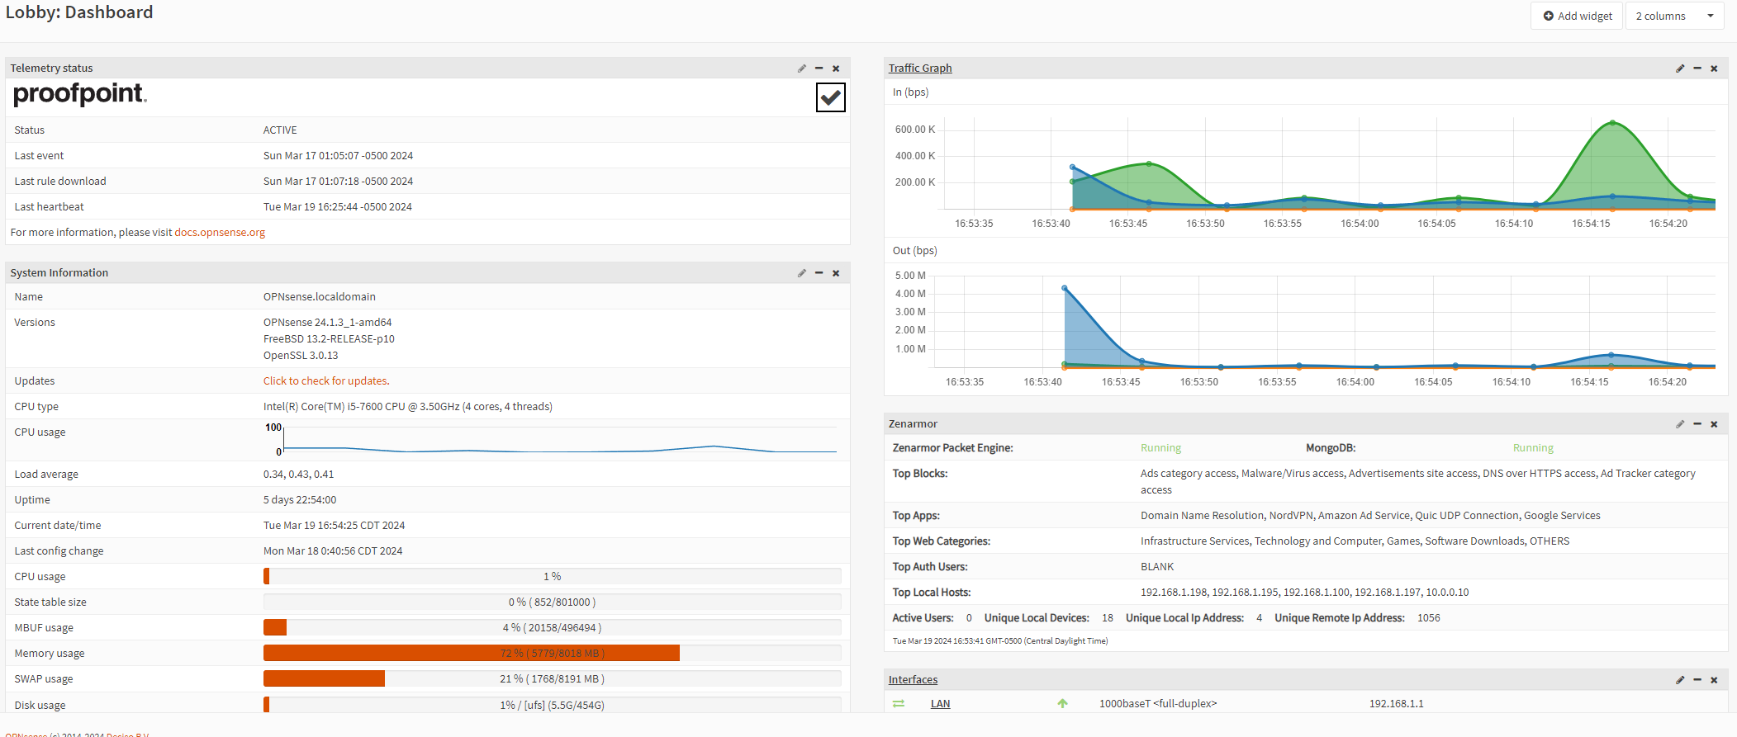This screenshot has width=1737, height=737.
Task: Click the Zenarmor update timestamp line
Action: pyautogui.click(x=1000, y=641)
